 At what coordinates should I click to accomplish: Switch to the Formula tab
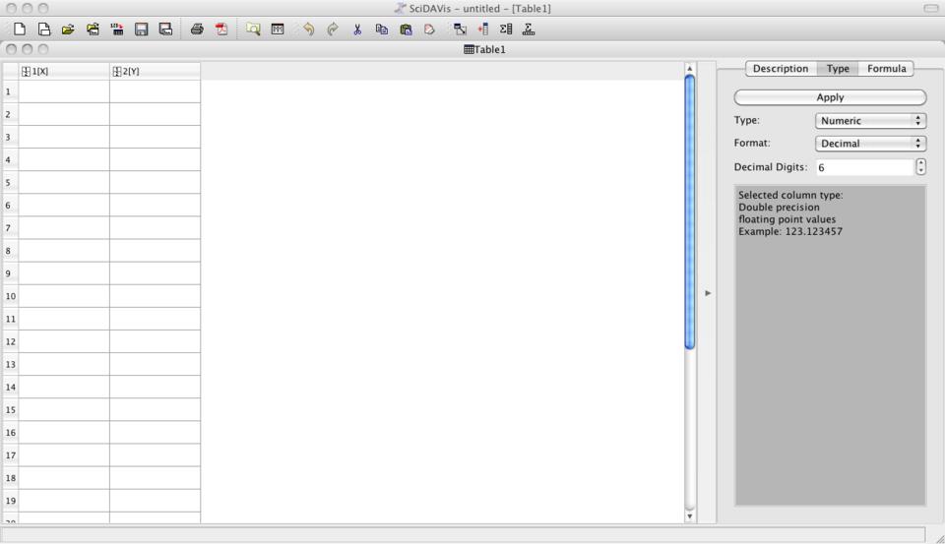[x=886, y=69]
